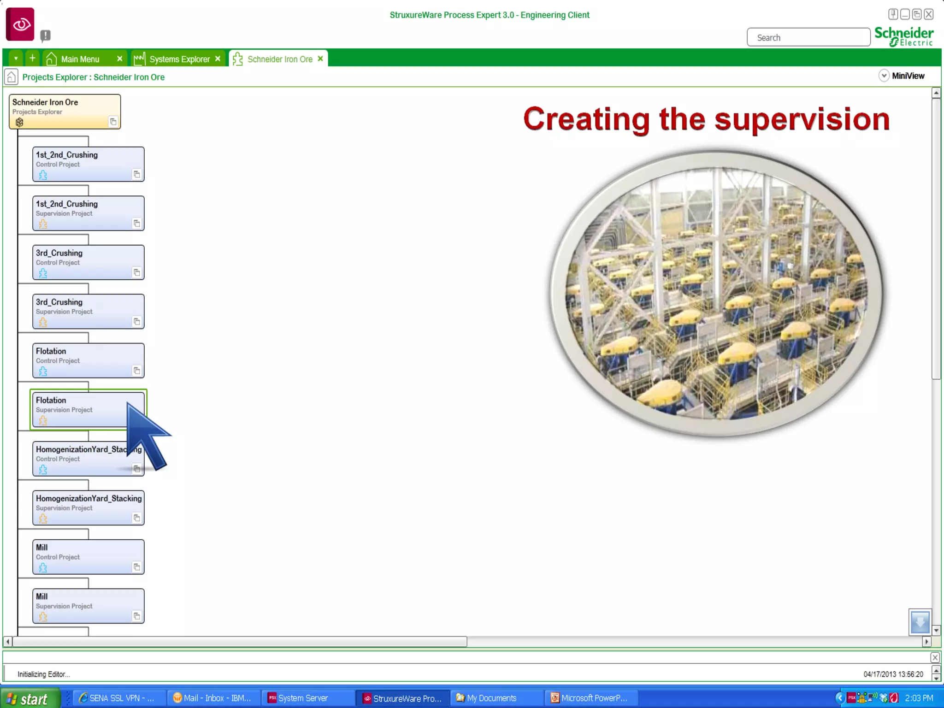Viewport: 944px width, 708px height.
Task: Open System Server from the taskbar
Action: (x=302, y=698)
